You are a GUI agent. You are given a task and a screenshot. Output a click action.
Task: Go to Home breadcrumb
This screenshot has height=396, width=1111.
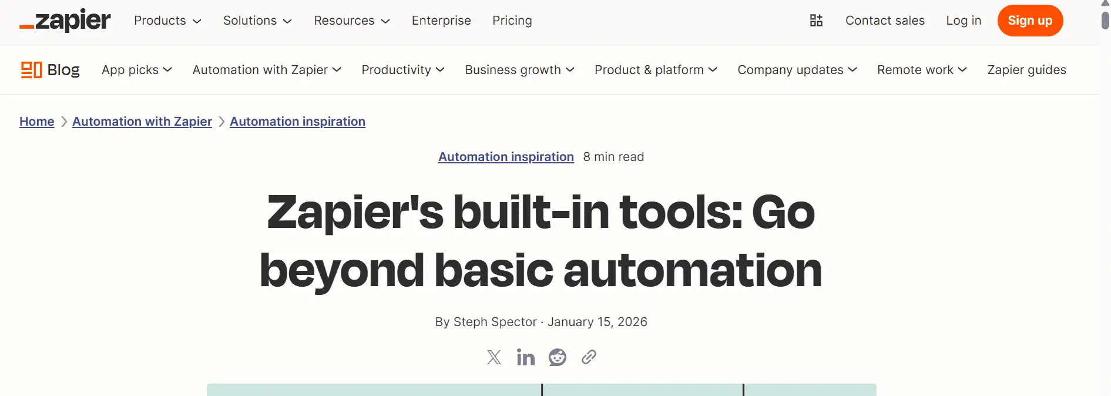coord(36,122)
